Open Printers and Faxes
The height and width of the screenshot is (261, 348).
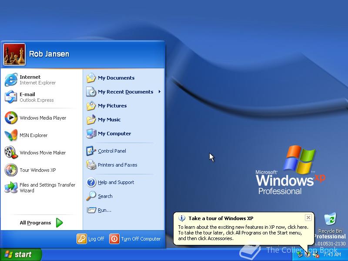coord(124,165)
